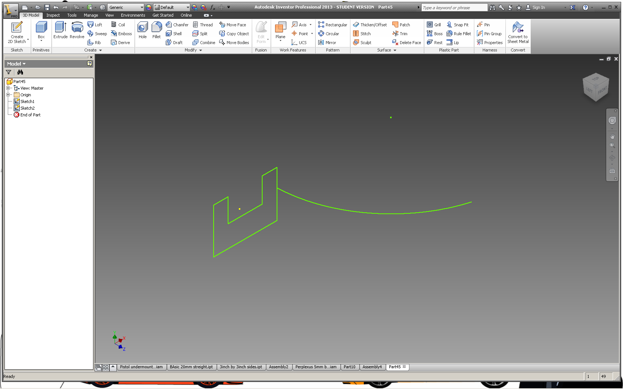This screenshot has width=623, height=389.
Task: Open the Inspect ribbon tab
Action: pyautogui.click(x=53, y=15)
